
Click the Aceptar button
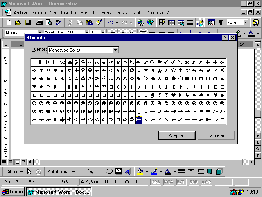[177, 135]
